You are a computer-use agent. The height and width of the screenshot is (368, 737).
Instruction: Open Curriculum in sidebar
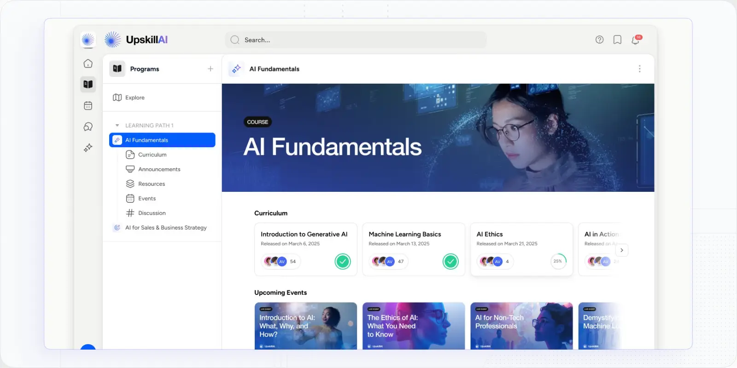(x=152, y=155)
